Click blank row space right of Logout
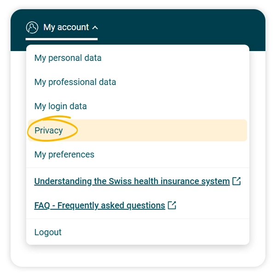Image resolution: width=276 pixels, height=276 pixels. pos(161,232)
